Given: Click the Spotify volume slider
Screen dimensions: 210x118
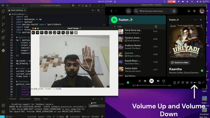Looking at the screenshot, I should [195, 83].
